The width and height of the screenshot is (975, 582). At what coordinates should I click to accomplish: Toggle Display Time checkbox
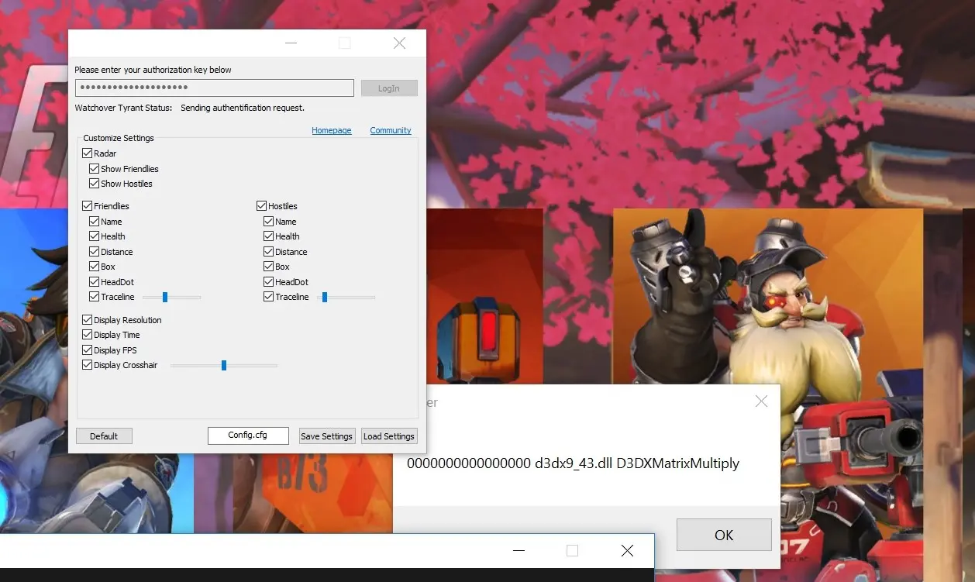(87, 335)
